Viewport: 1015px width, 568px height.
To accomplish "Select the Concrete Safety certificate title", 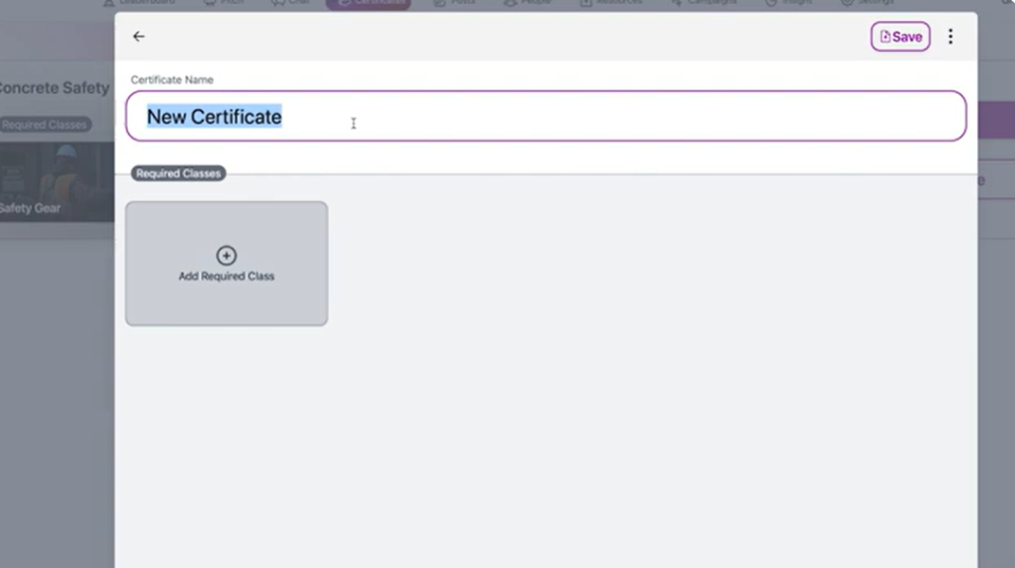I will coord(55,87).
